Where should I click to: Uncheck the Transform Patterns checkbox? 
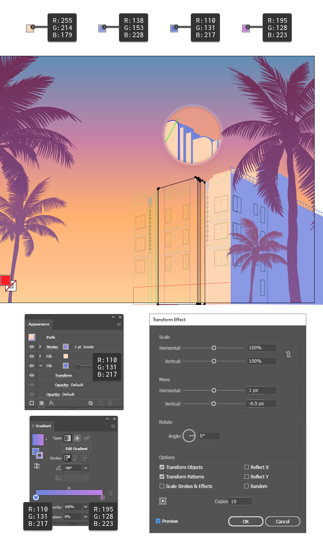click(162, 477)
